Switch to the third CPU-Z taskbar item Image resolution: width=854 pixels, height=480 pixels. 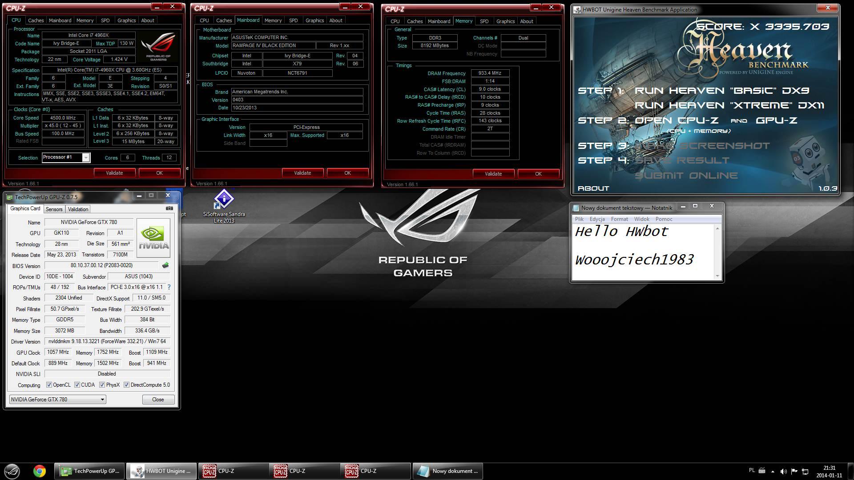point(375,471)
